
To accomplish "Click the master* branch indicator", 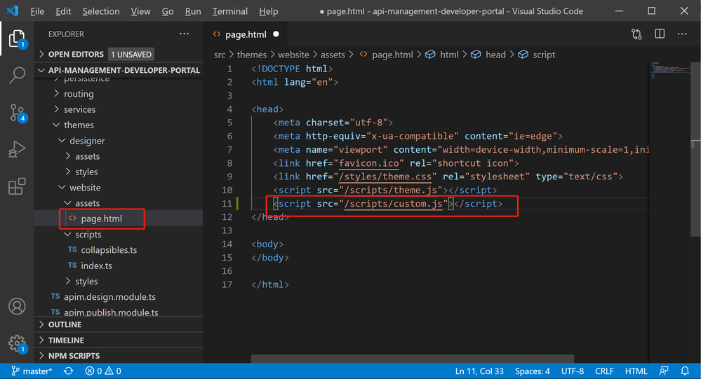I will coord(32,371).
